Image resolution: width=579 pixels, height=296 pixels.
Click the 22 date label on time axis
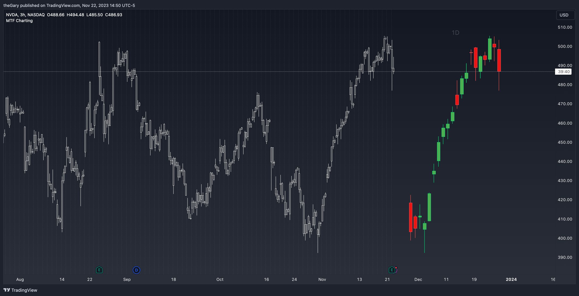point(90,280)
